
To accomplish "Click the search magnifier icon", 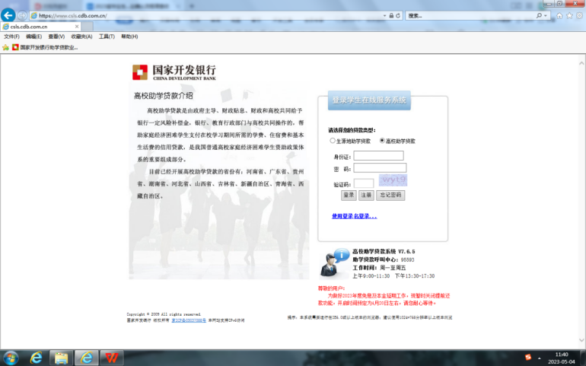I will tap(540, 15).
